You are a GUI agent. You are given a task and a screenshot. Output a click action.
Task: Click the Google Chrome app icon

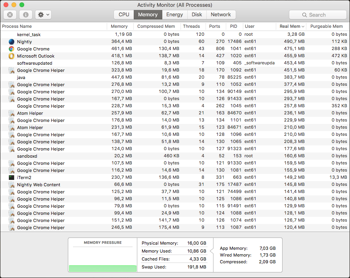(12, 49)
